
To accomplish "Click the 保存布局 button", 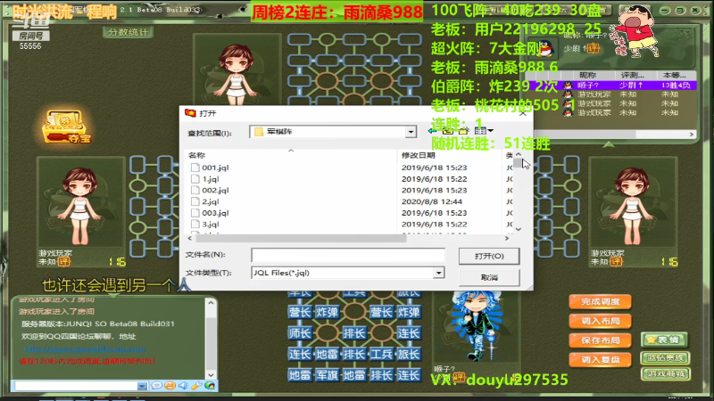I will 600,340.
